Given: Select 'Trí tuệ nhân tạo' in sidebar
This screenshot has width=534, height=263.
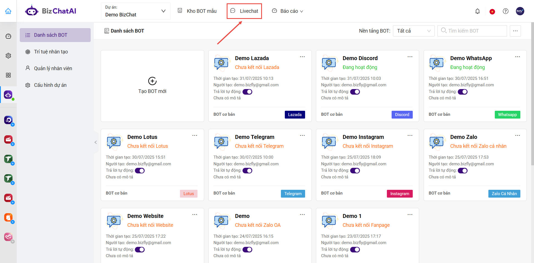Looking at the screenshot, I should 51,52.
